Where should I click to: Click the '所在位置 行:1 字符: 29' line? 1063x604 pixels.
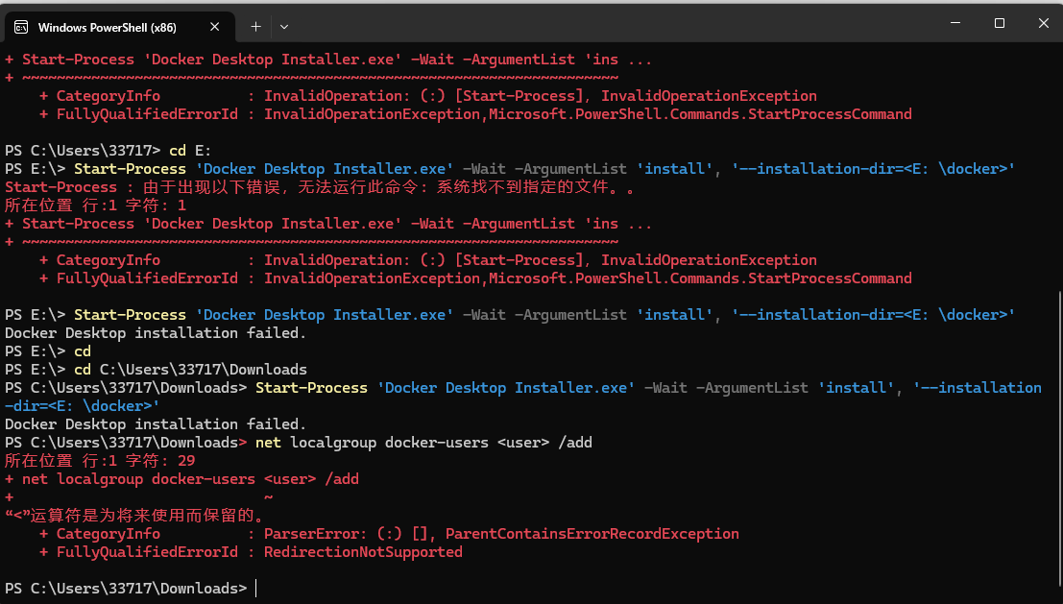point(100,461)
